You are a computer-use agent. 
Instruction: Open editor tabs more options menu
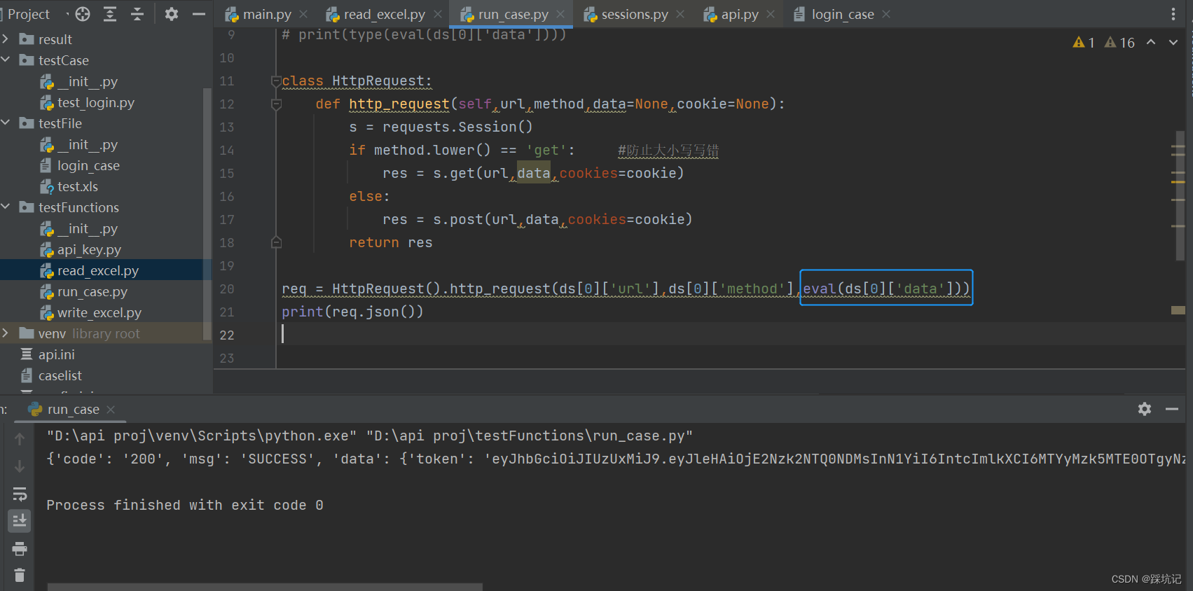[1173, 14]
